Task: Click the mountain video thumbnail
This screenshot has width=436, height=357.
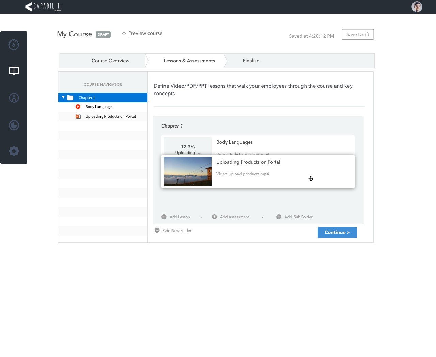Action: (x=188, y=171)
